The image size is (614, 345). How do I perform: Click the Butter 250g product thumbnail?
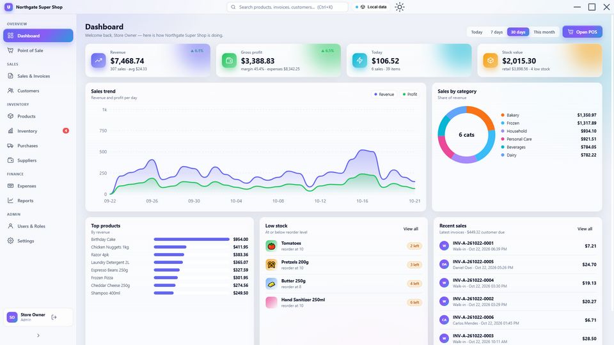click(x=271, y=284)
